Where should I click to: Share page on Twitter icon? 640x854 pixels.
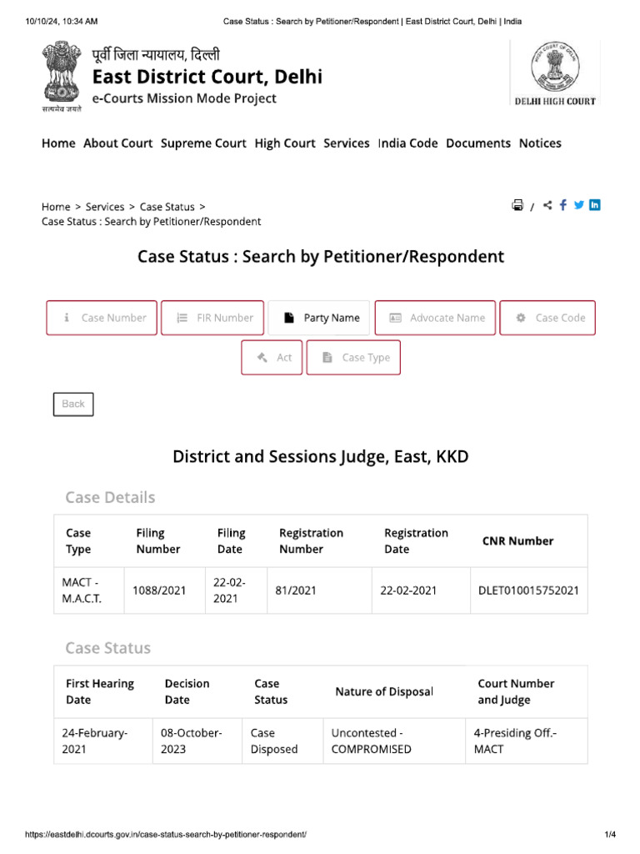(x=579, y=205)
